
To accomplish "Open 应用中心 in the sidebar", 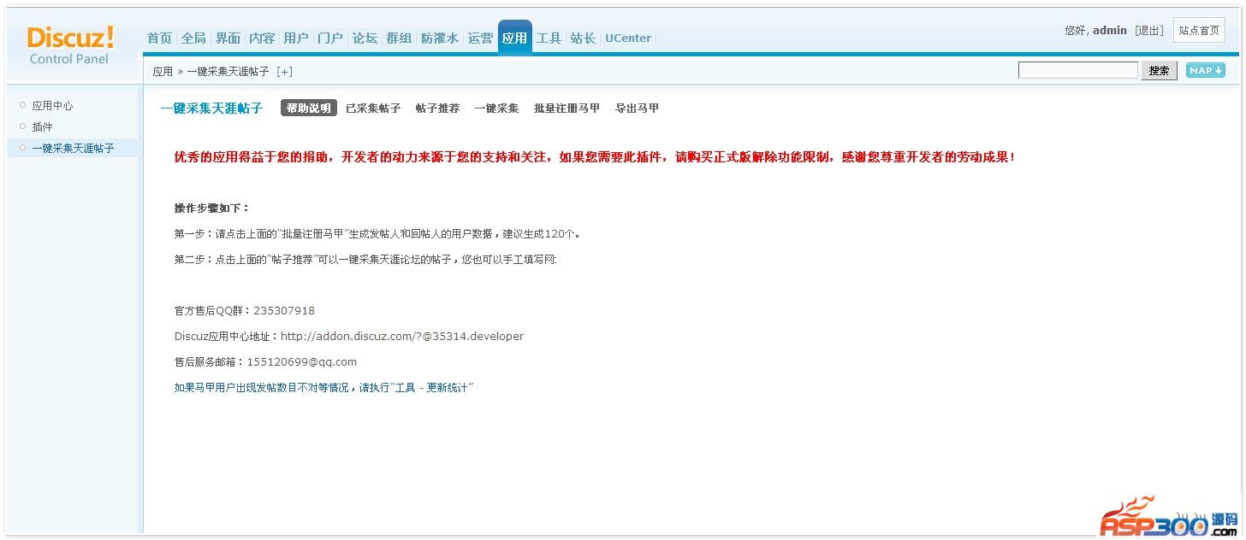I will click(52, 106).
